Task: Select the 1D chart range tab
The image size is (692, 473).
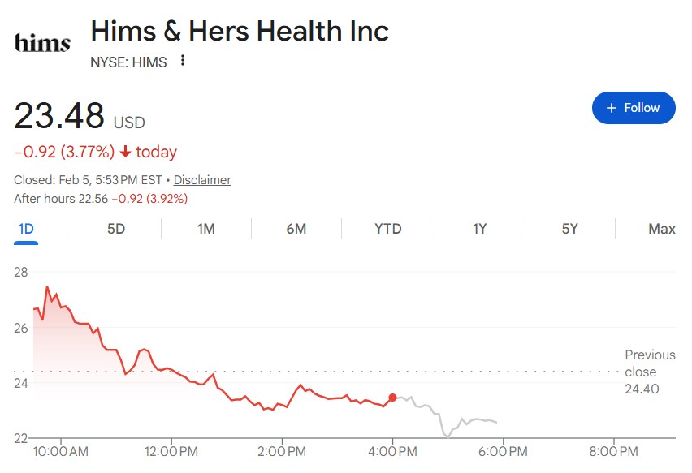Action: tap(26, 229)
